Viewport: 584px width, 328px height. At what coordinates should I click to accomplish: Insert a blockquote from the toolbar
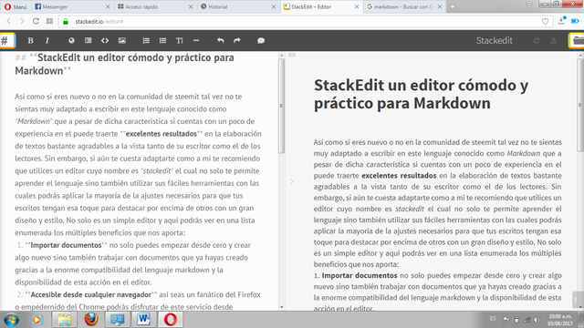click(x=88, y=40)
